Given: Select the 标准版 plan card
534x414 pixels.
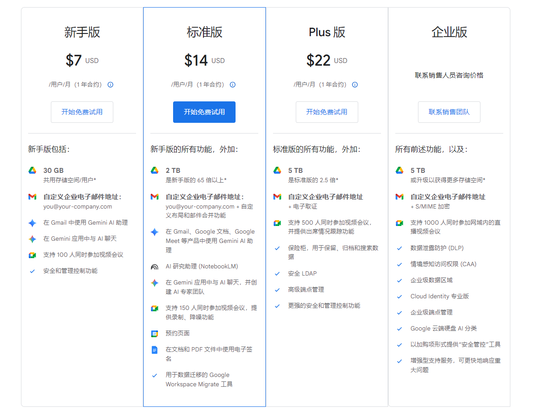Looking at the screenshot, I should click(204, 32).
